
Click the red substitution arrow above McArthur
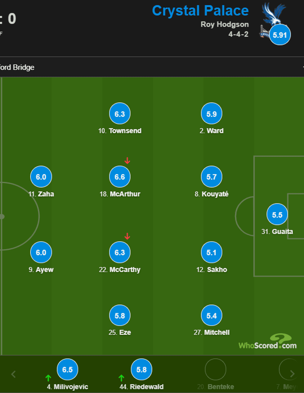click(127, 161)
